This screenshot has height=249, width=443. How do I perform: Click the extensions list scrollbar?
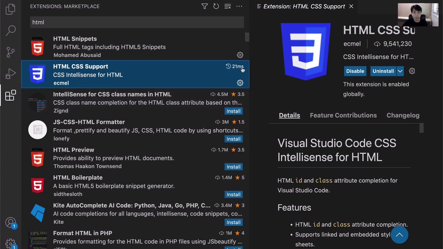(247, 37)
